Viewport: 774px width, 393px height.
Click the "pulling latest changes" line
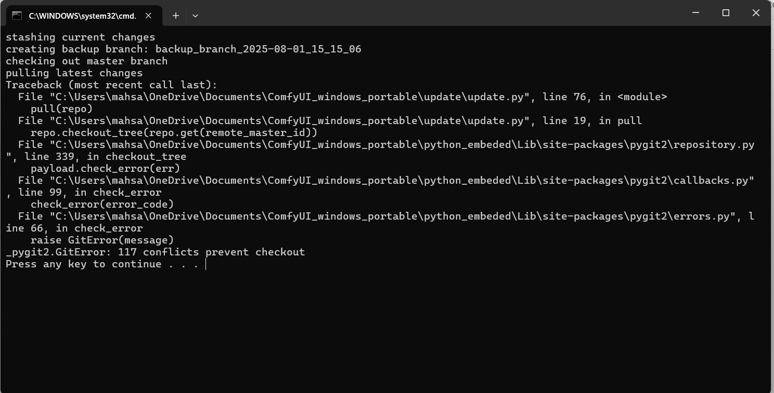pyautogui.click(x=74, y=73)
